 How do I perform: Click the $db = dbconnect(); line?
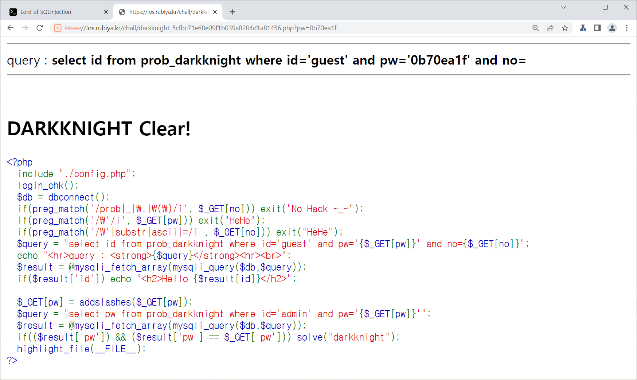63,197
